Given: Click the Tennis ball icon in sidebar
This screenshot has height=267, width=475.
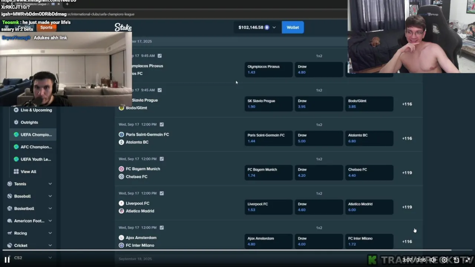Looking at the screenshot, I should [10, 184].
